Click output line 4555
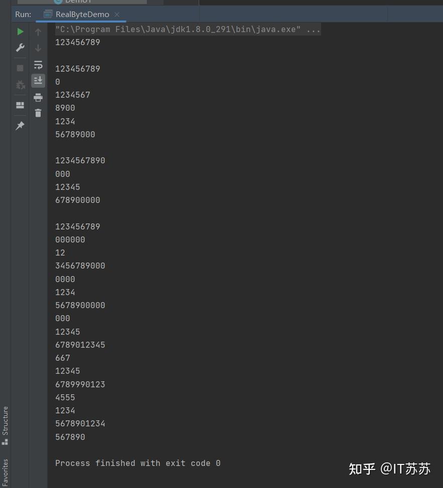This screenshot has height=488, width=443. coord(65,397)
